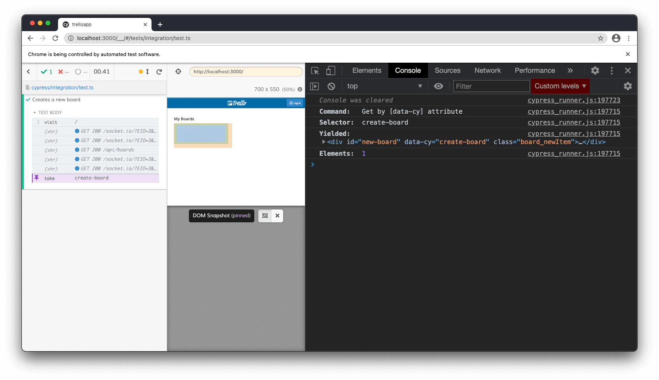Switch to the Elements tab
The width and height of the screenshot is (659, 380).
367,70
